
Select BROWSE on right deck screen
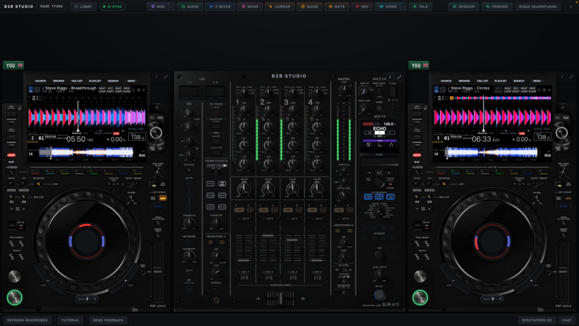coord(464,81)
